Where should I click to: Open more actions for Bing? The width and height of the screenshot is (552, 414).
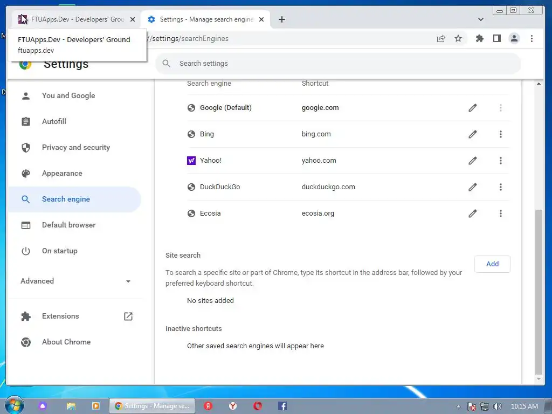[x=501, y=134]
